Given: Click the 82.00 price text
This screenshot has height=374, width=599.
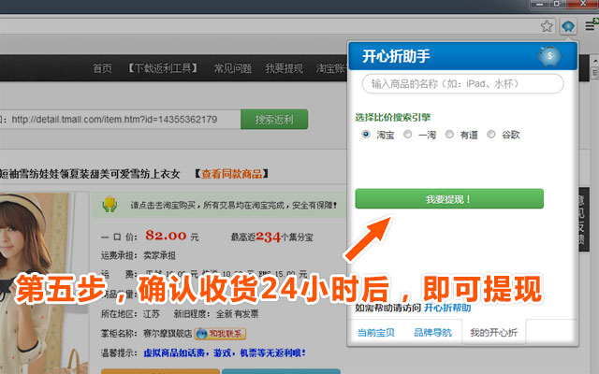Looking at the screenshot, I should (166, 236).
